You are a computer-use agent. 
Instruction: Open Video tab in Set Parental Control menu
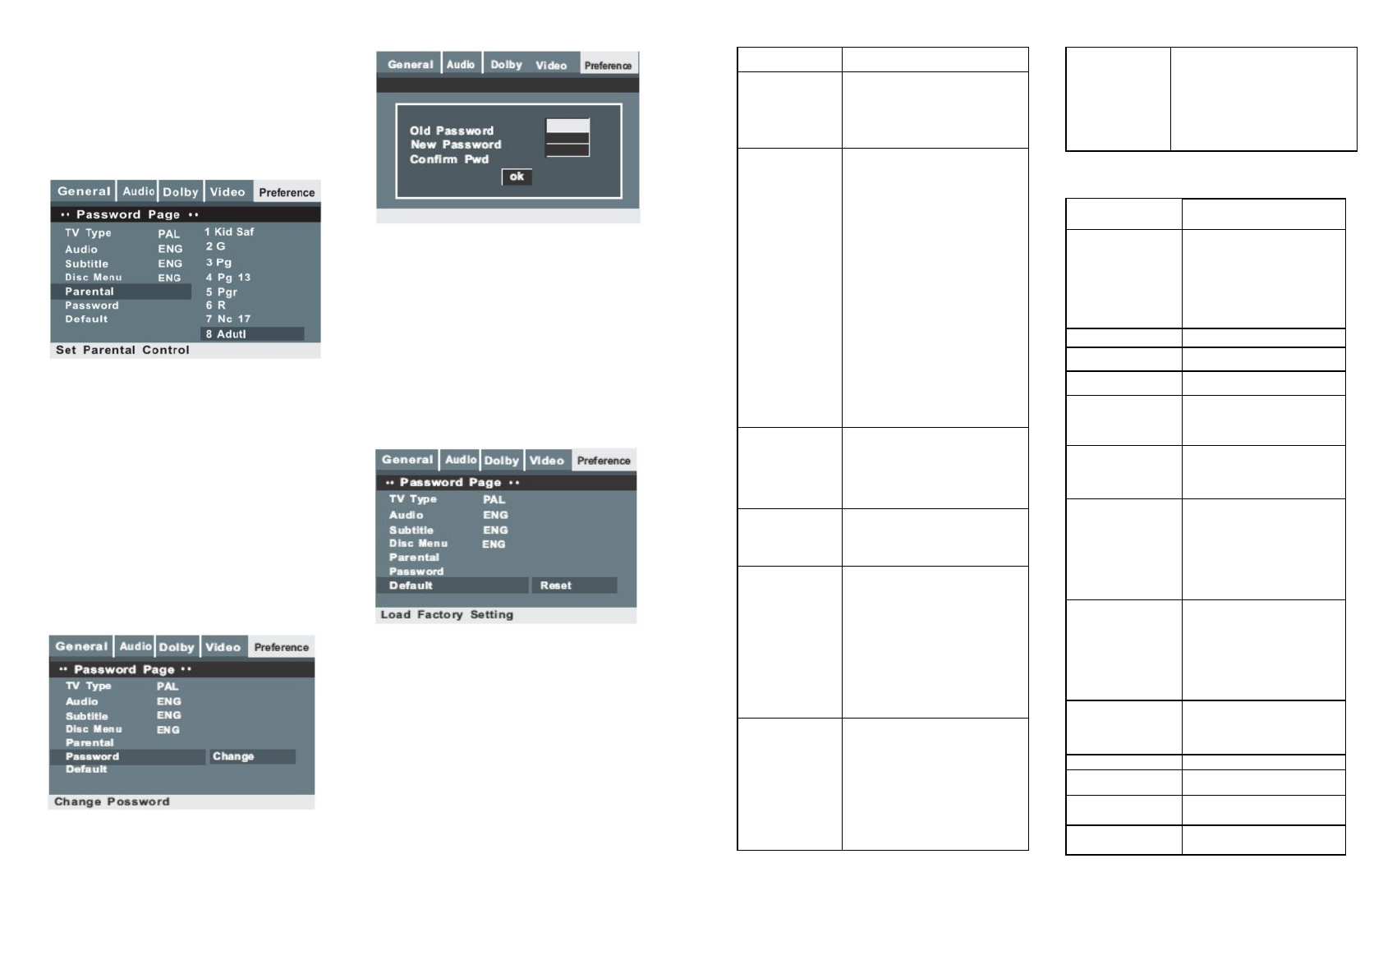point(227,192)
